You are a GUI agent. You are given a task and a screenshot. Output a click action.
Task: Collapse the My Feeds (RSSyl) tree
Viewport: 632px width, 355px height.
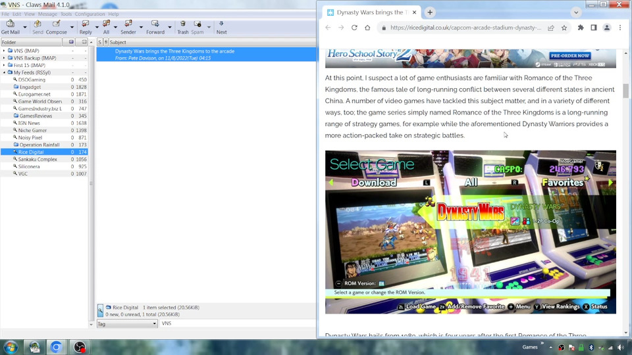(x=4, y=72)
